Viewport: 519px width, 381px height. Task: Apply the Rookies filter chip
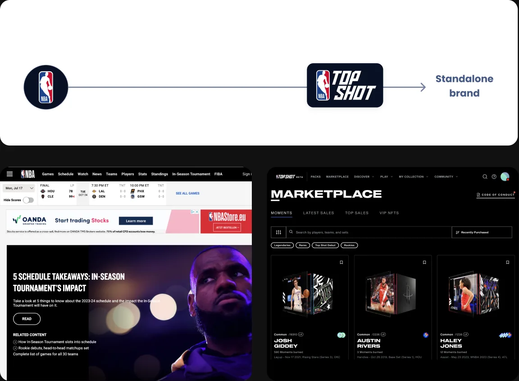click(x=349, y=245)
